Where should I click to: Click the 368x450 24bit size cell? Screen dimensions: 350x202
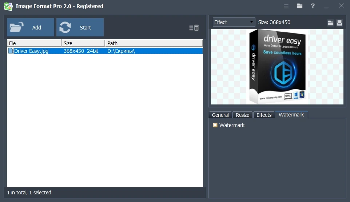[81, 51]
